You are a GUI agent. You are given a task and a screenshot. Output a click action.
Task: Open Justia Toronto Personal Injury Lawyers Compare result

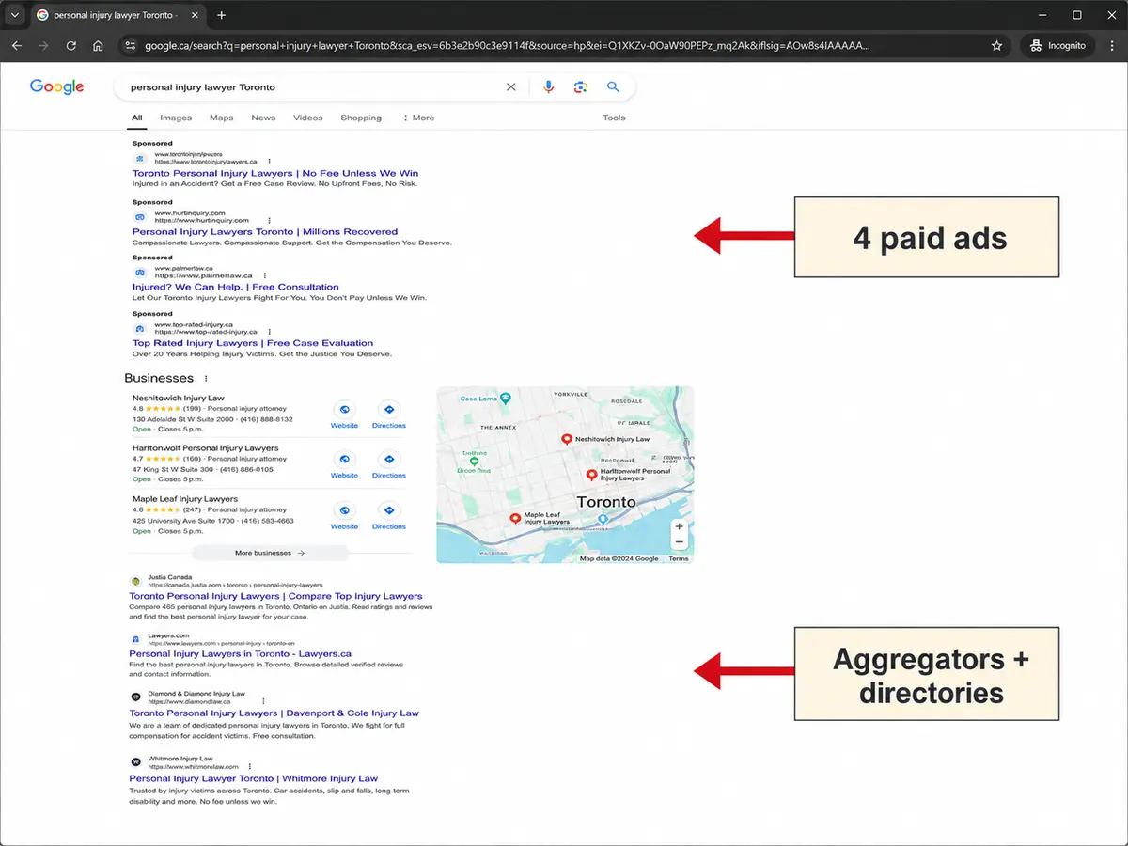tap(275, 596)
